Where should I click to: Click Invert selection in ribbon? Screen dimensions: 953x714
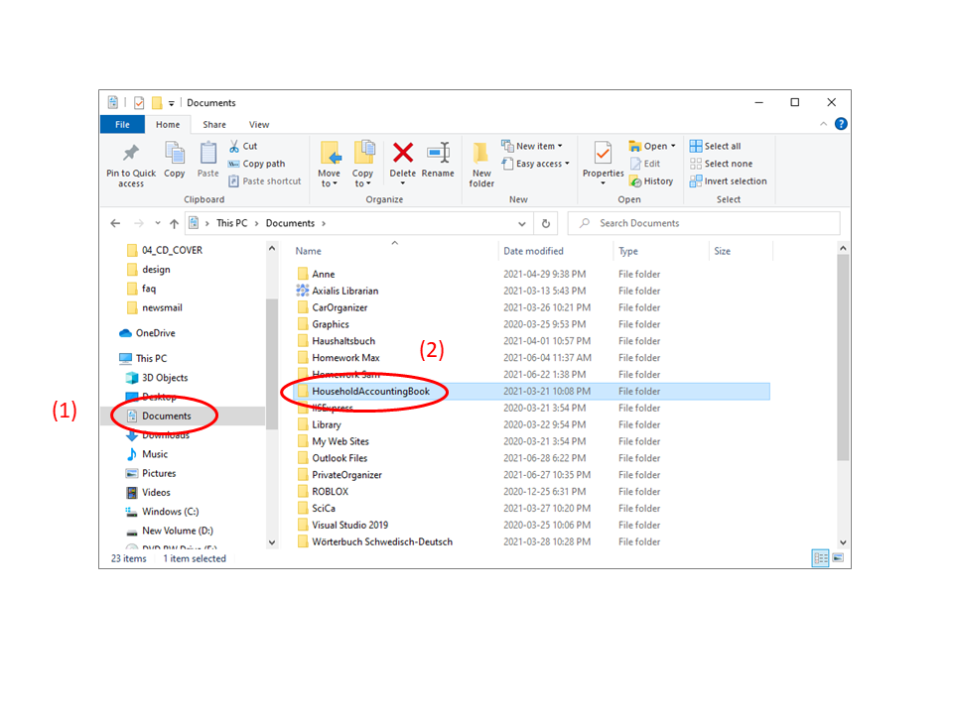(x=729, y=181)
